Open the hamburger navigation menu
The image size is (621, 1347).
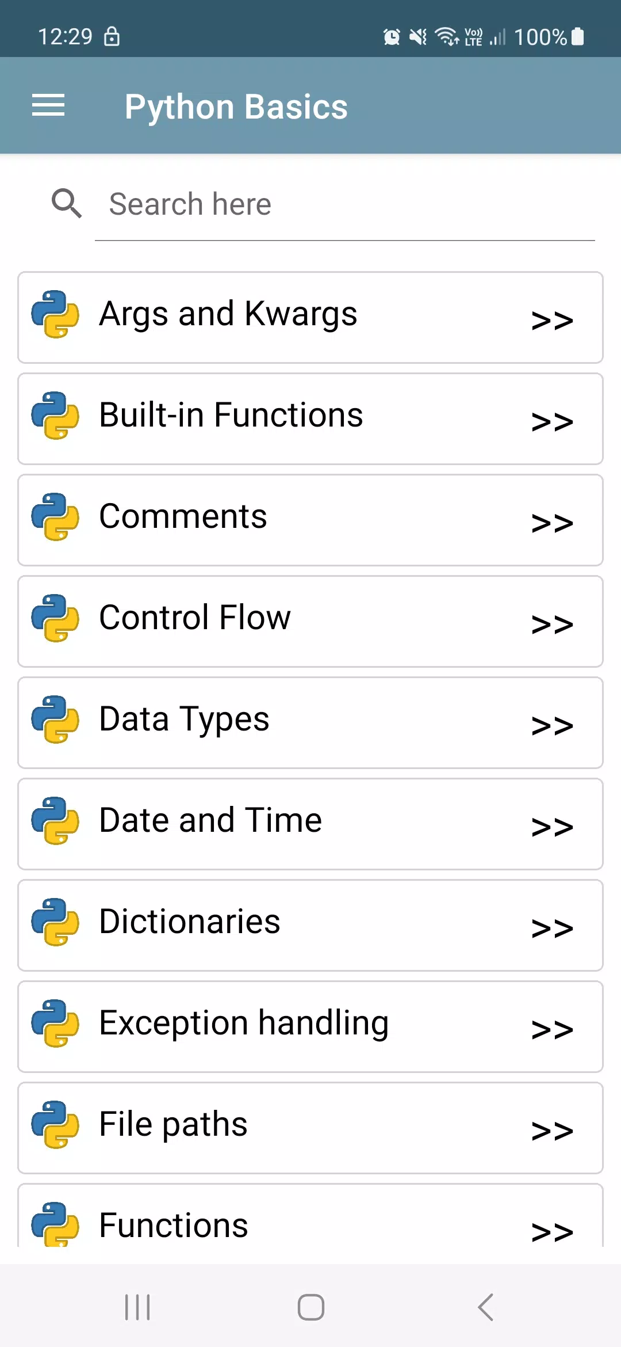pyautogui.click(x=48, y=106)
